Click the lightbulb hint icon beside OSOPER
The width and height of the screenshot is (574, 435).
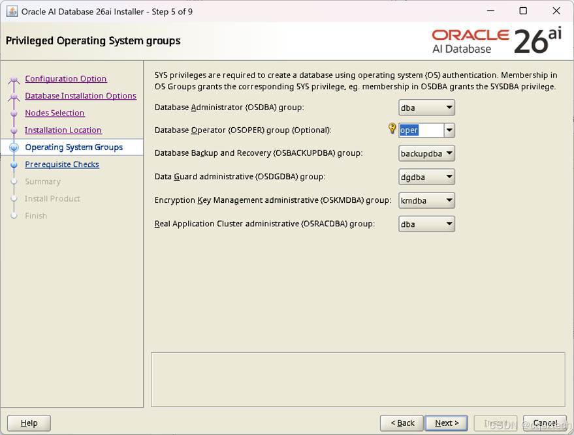click(x=392, y=128)
